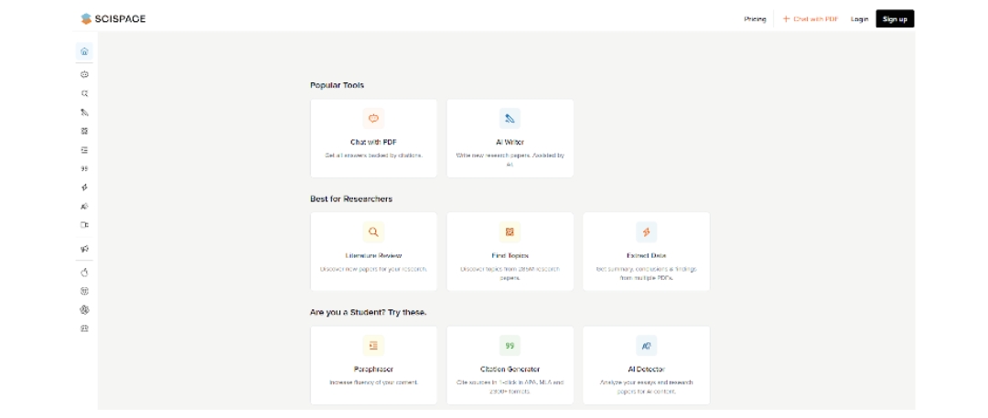Open the Chat with PDF tool card
988x418 pixels.
[x=373, y=138]
